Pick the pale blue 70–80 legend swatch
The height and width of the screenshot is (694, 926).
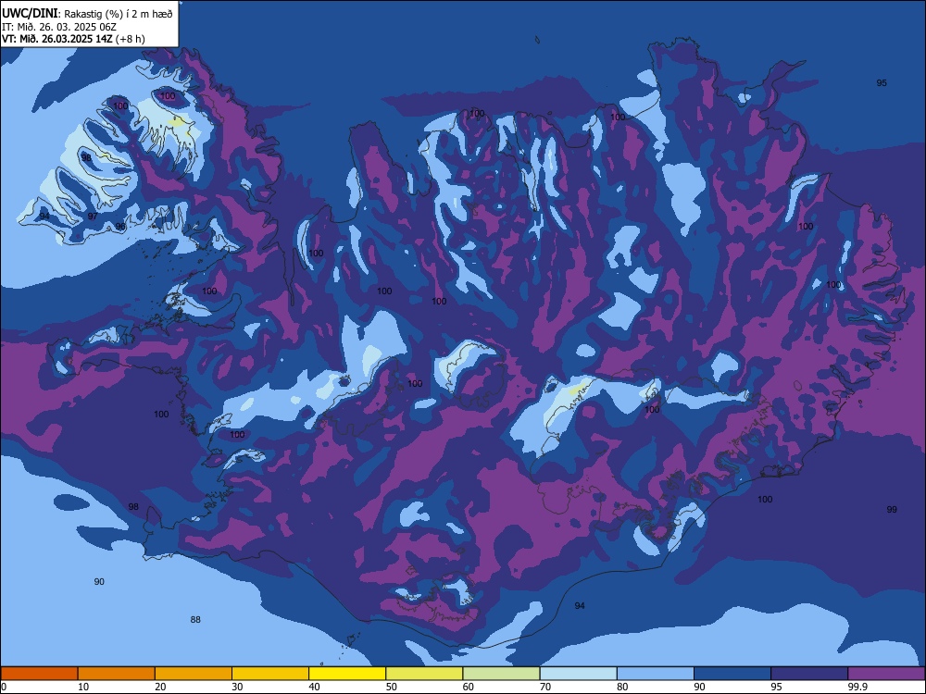point(578,674)
